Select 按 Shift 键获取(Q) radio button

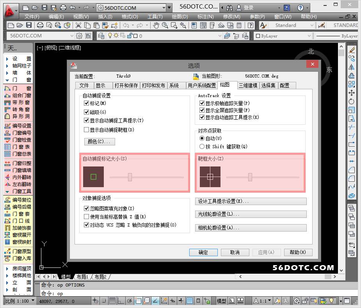(202, 147)
